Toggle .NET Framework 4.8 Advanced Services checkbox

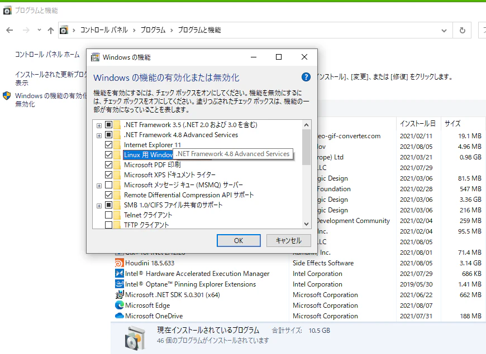point(108,134)
